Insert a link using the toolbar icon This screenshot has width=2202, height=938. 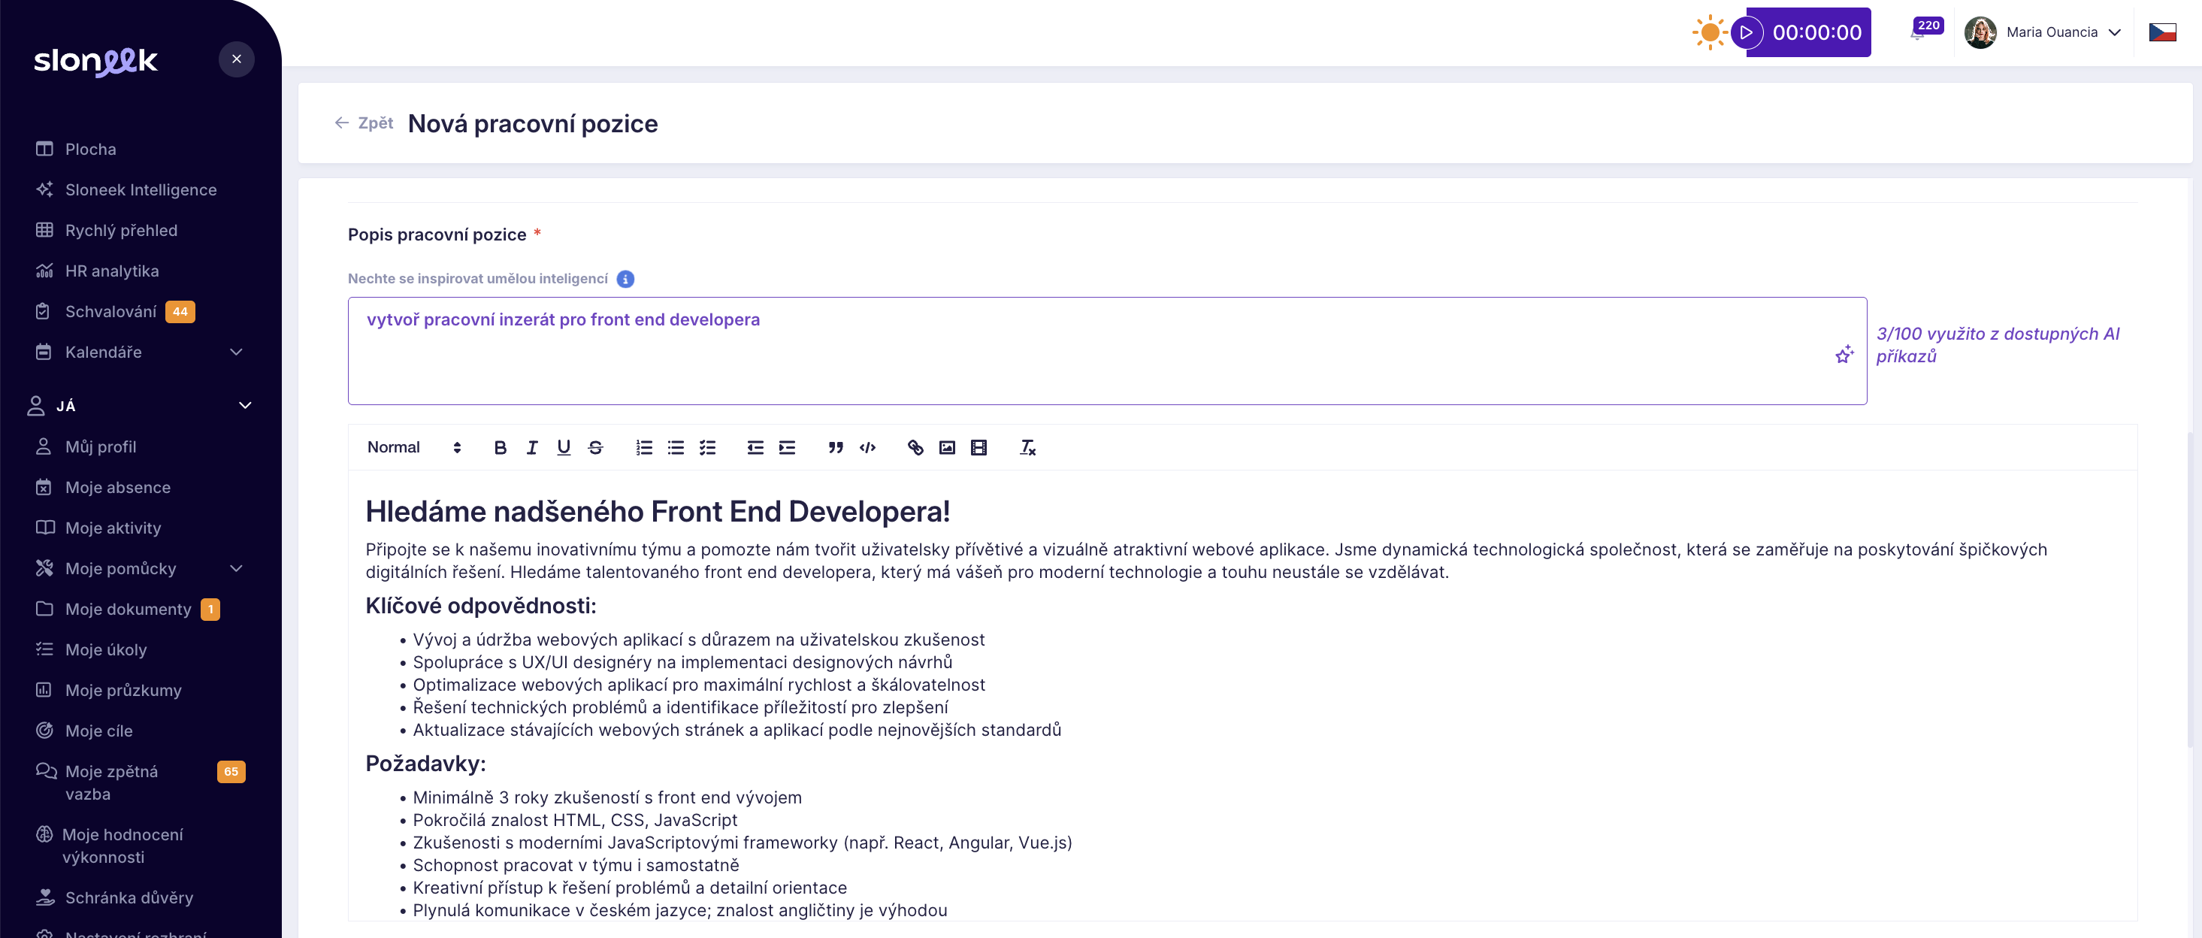pos(915,447)
